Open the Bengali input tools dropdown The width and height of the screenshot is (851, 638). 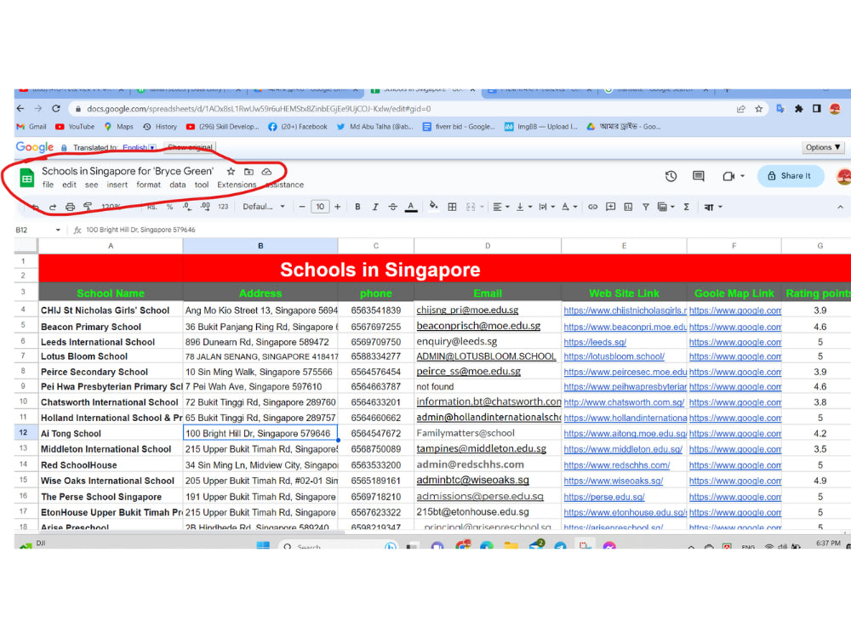click(x=713, y=207)
